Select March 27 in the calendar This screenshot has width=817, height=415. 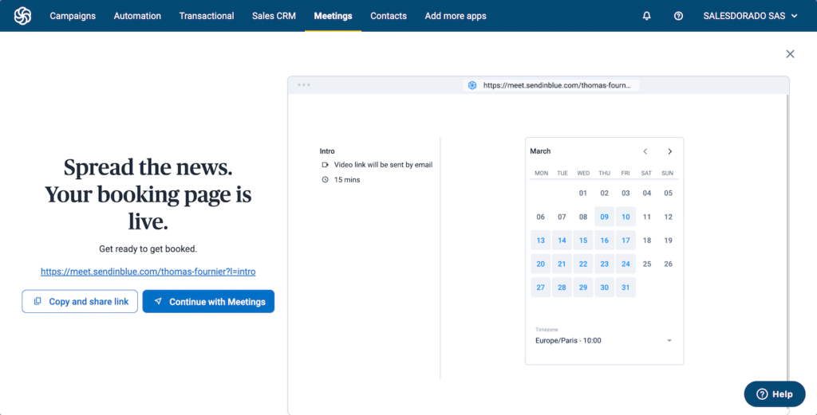pos(541,287)
